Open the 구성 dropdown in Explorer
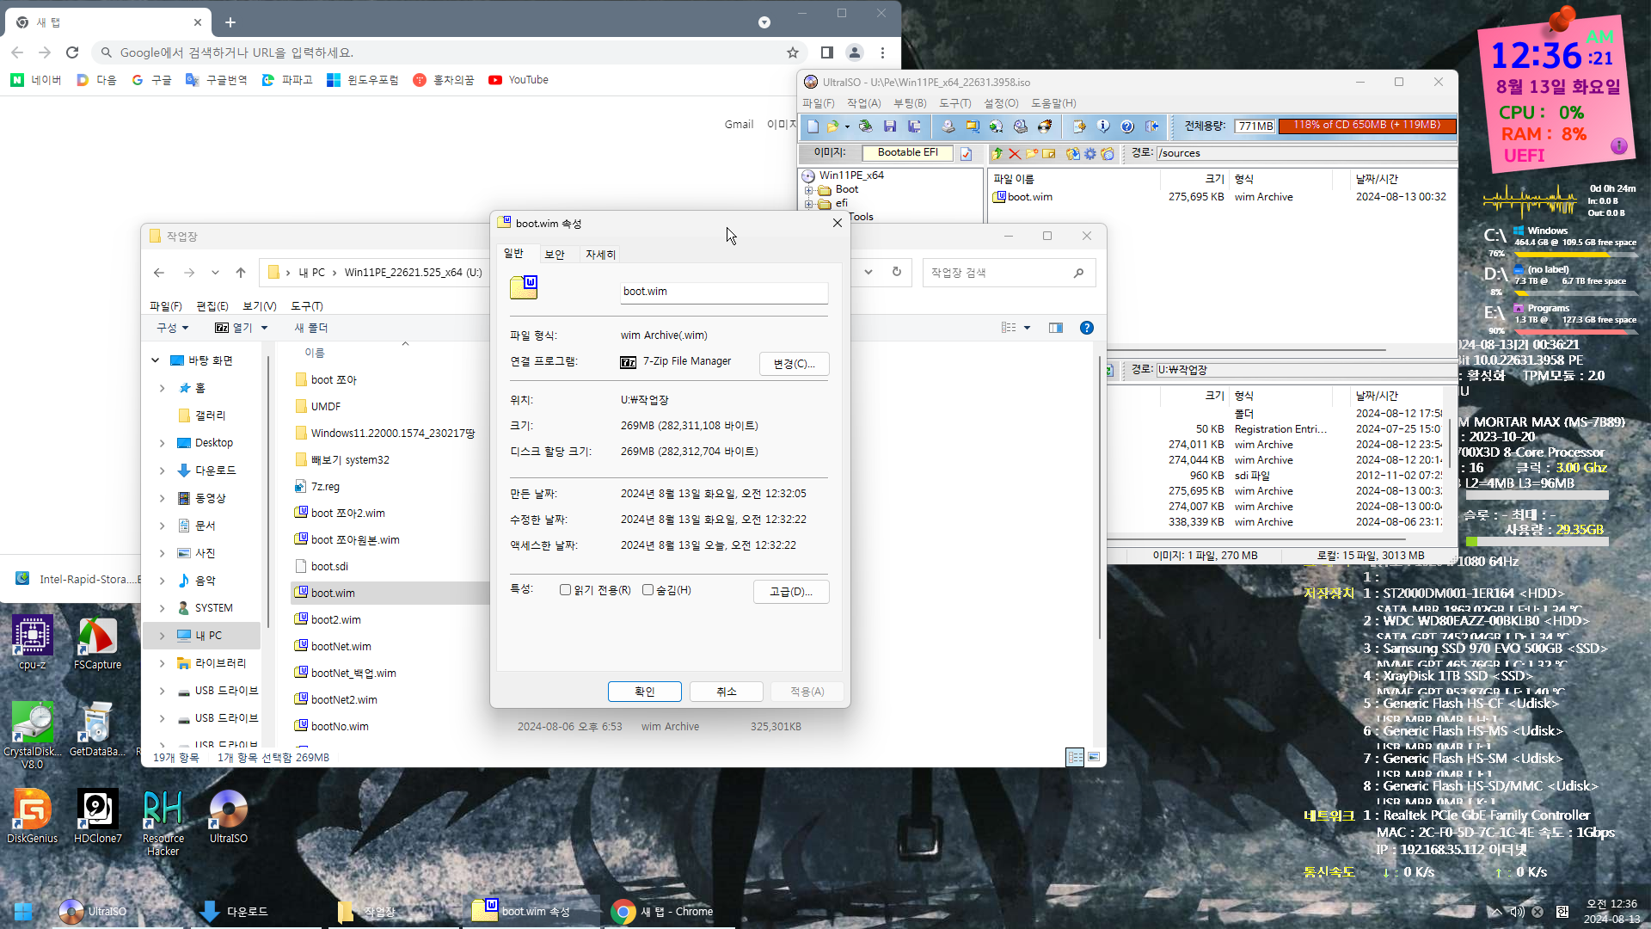1651x929 pixels. (x=172, y=328)
